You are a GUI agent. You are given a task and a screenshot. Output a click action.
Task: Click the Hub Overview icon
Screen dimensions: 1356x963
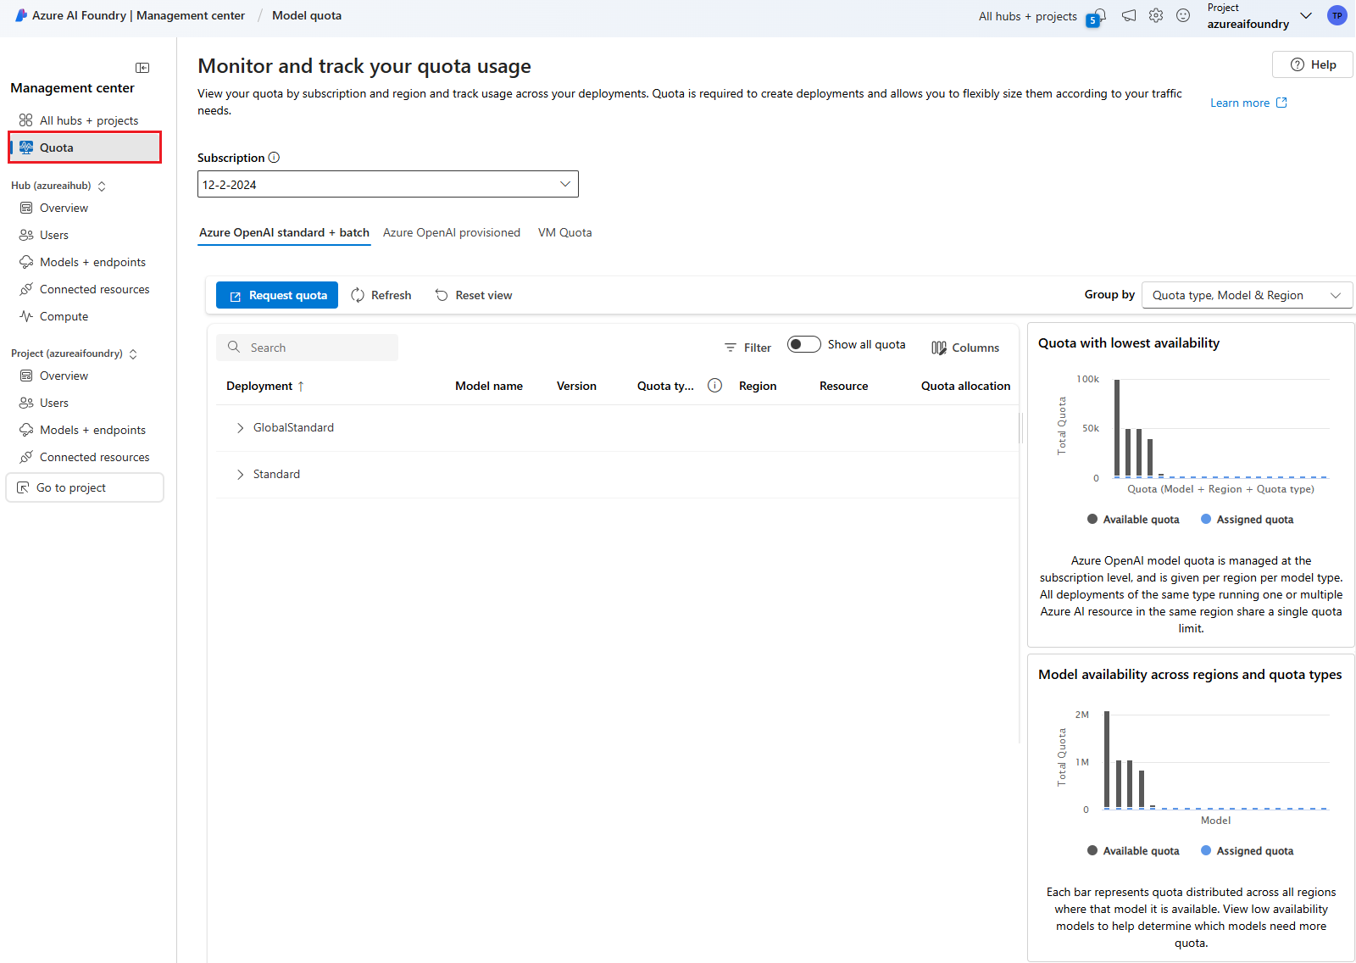point(26,208)
